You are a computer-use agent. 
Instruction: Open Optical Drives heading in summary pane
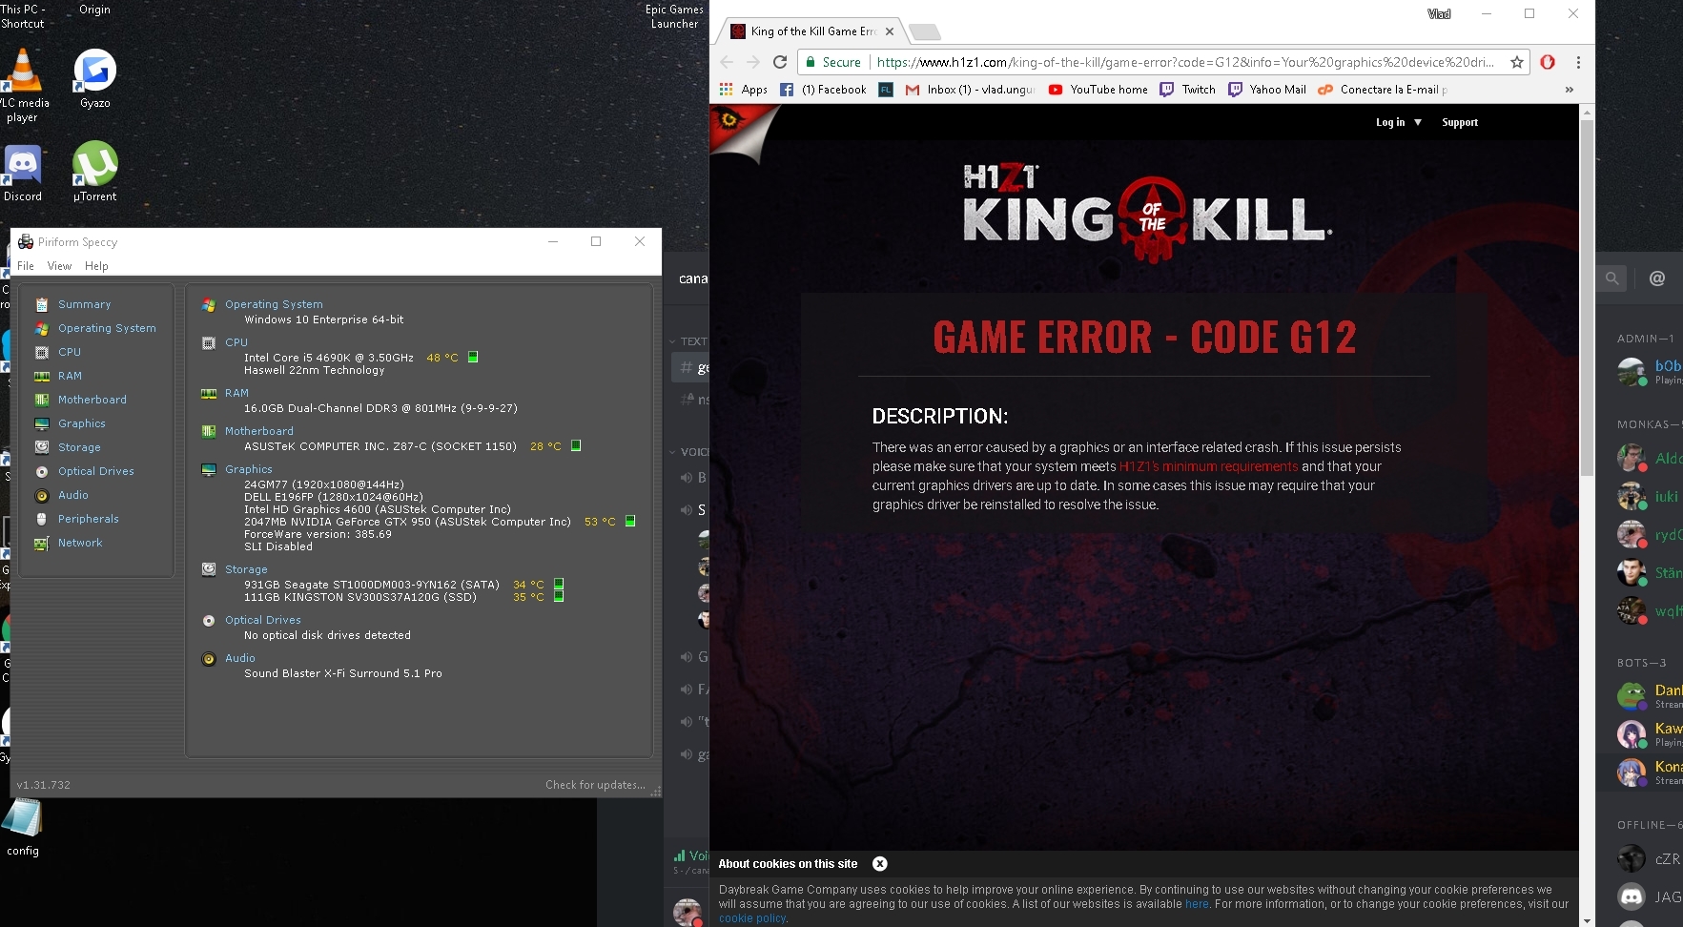point(263,620)
